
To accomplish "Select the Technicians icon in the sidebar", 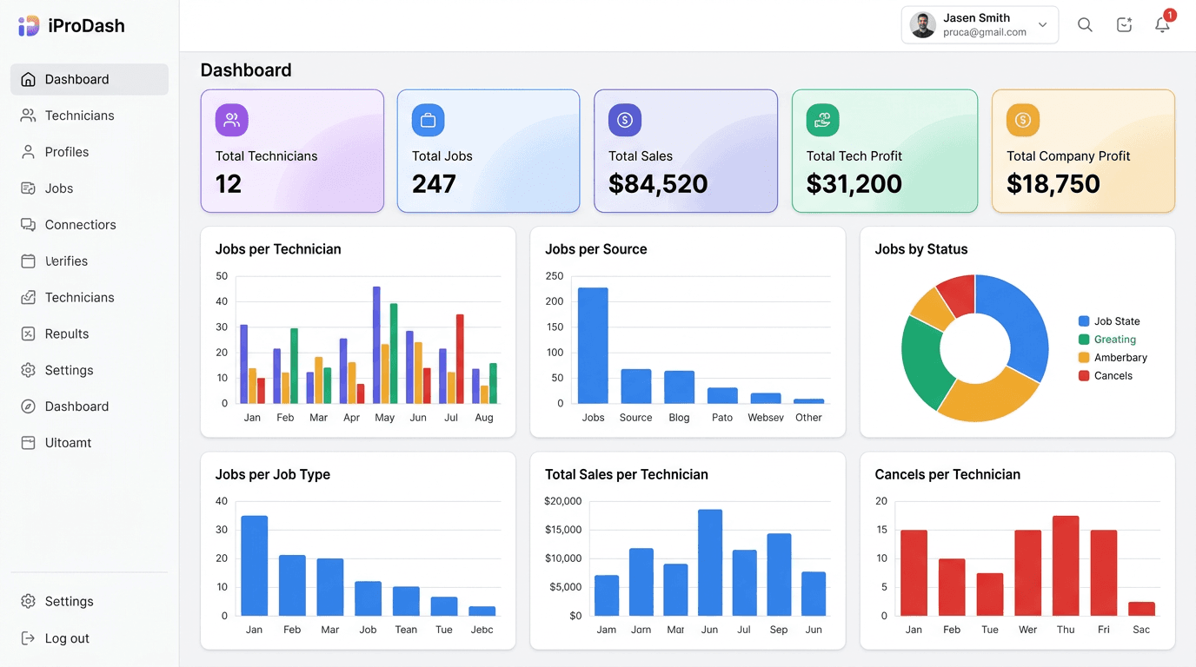I will 29,115.
